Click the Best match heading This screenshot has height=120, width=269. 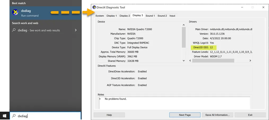[19, 3]
